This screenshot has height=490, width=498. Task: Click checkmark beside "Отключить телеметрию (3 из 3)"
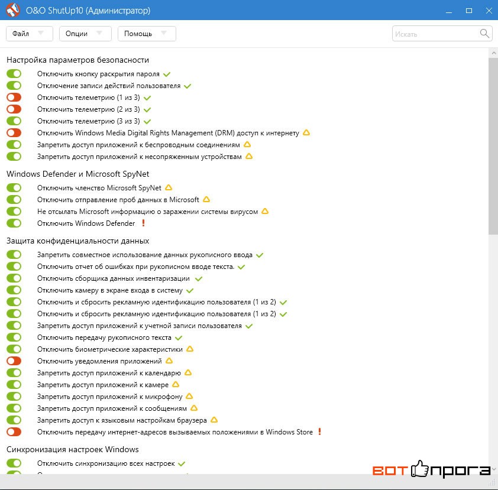click(x=147, y=122)
